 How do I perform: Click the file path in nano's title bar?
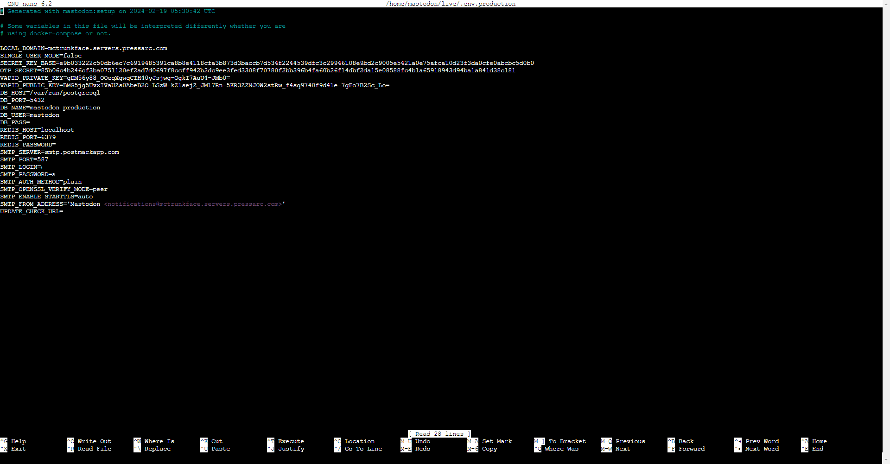click(x=450, y=4)
